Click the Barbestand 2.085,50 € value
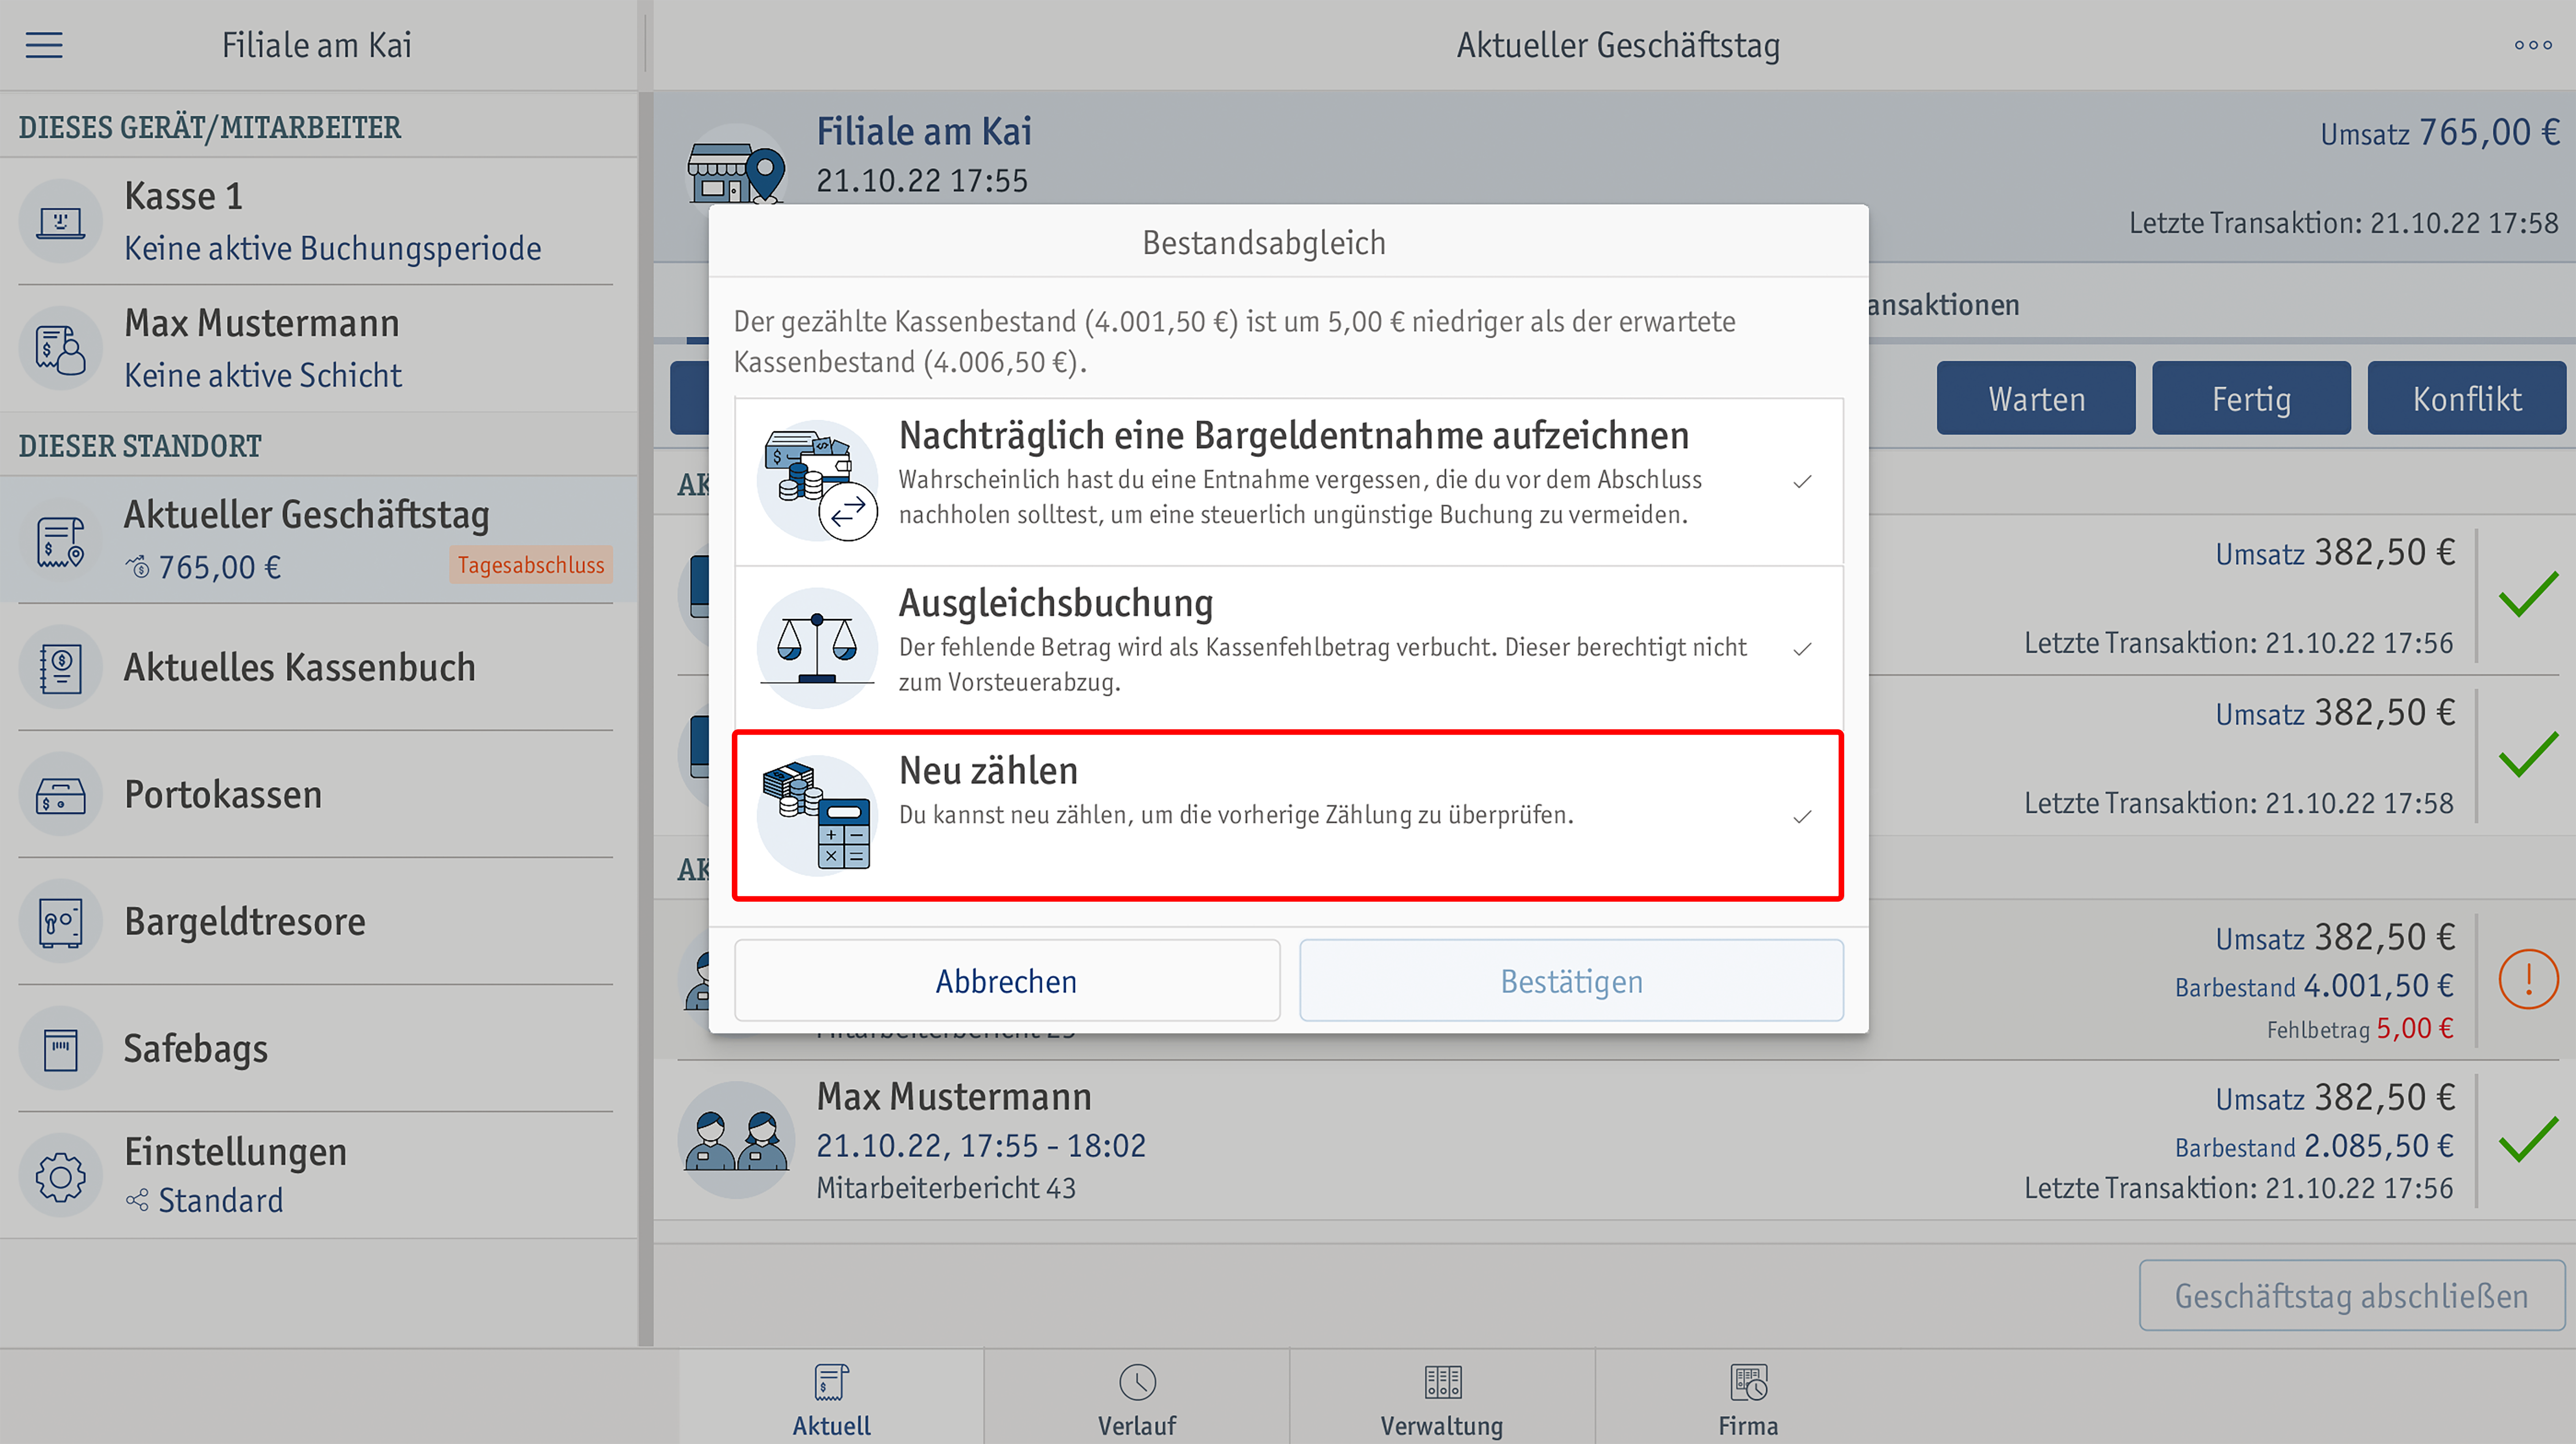Image resolution: width=2576 pixels, height=1444 pixels. tap(2315, 1147)
